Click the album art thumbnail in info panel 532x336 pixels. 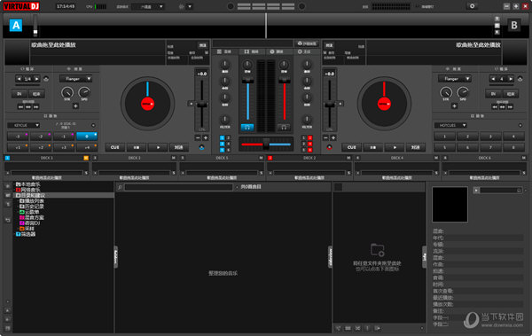450,204
